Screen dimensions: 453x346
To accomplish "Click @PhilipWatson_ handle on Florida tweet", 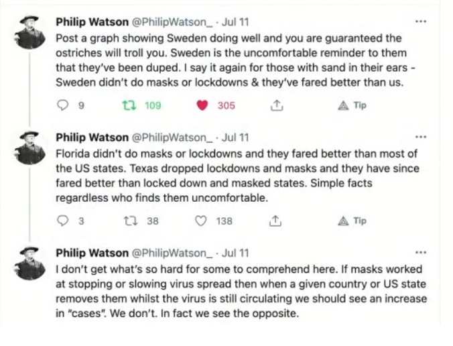I will pyautogui.click(x=172, y=137).
